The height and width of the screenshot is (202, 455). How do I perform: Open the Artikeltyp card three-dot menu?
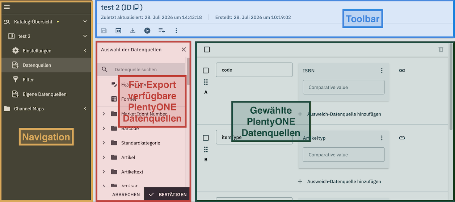click(382, 138)
